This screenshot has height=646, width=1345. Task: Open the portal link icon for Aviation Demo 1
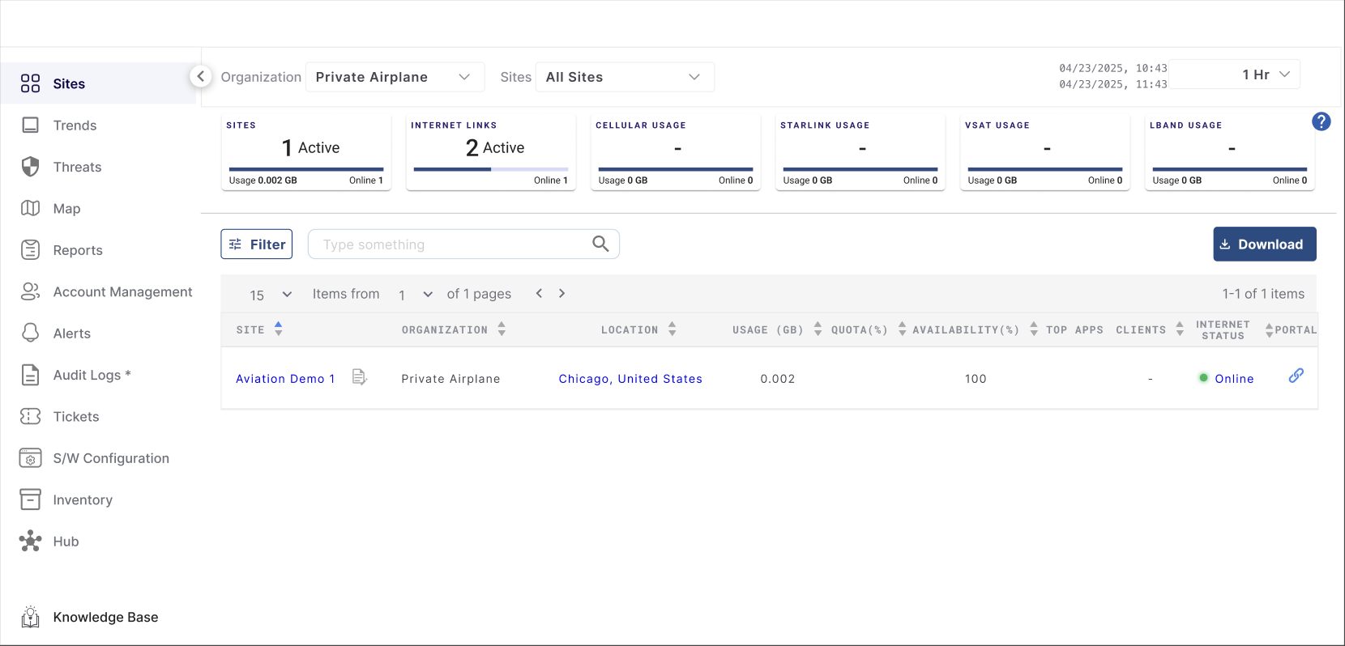pyautogui.click(x=1296, y=376)
